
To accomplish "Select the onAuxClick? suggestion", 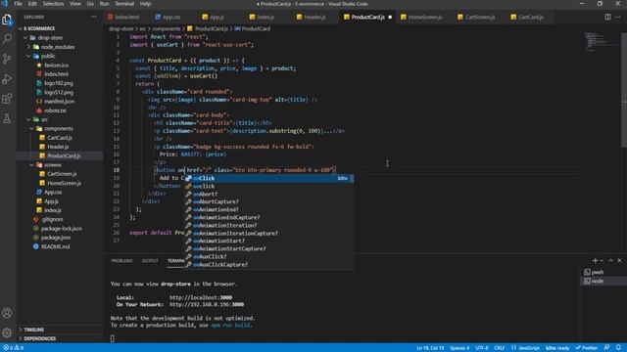I will [268, 256].
